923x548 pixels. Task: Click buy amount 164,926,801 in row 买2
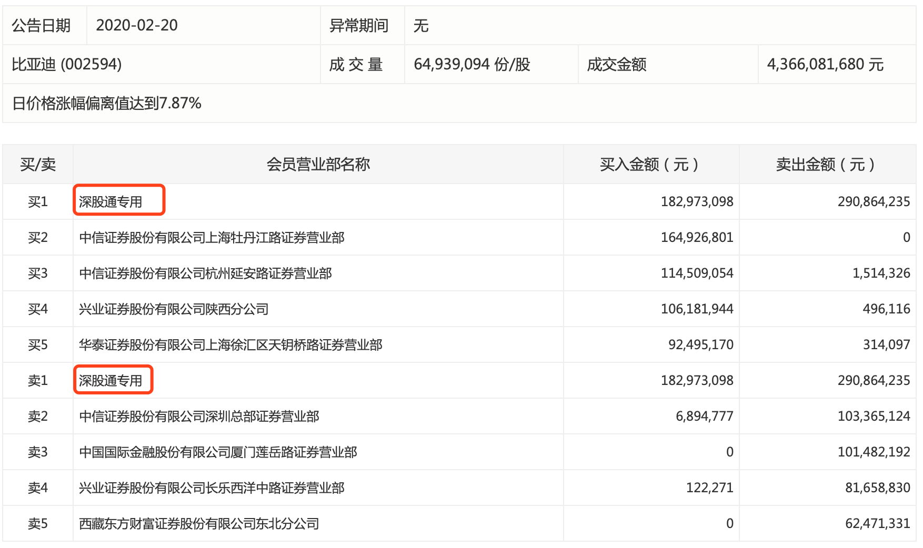697,238
